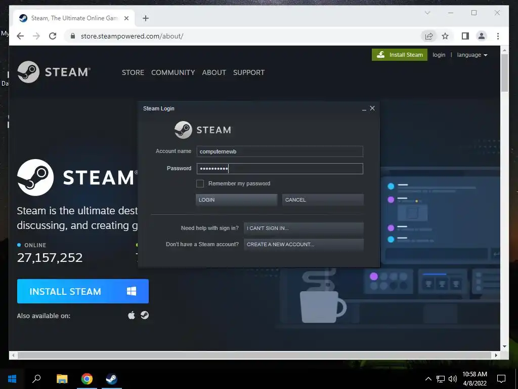Viewport: 518px width, 389px height.
Task: Share this page icon in address bar
Action: [x=429, y=36]
